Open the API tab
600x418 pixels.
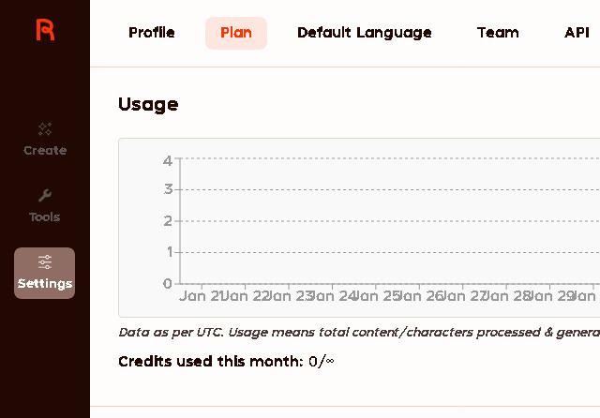click(x=577, y=33)
